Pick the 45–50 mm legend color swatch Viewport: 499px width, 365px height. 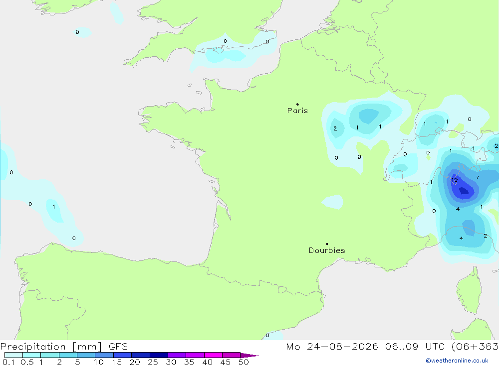click(x=232, y=355)
